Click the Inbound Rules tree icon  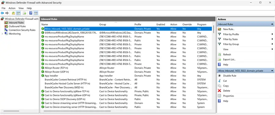pyautogui.click(x=6, y=23)
